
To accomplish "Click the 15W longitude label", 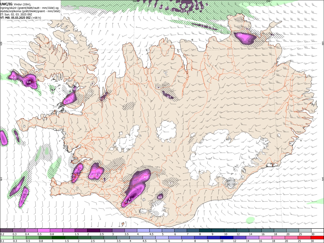I will [x=268, y=1].
